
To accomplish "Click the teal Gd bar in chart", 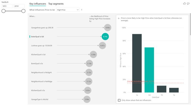I will click(149, 70).
